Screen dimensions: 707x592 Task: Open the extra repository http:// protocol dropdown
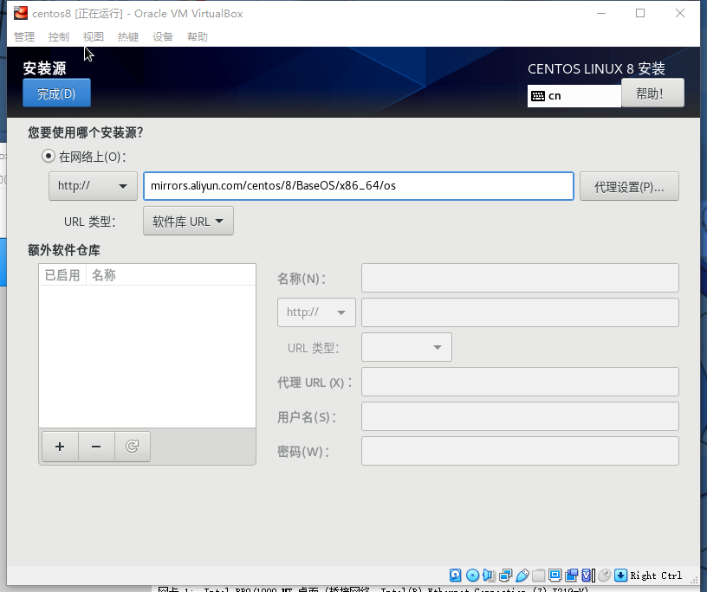point(316,312)
